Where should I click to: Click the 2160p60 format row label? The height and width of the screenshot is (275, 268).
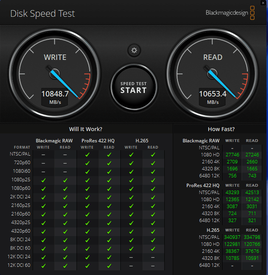pyautogui.click(x=21, y=214)
